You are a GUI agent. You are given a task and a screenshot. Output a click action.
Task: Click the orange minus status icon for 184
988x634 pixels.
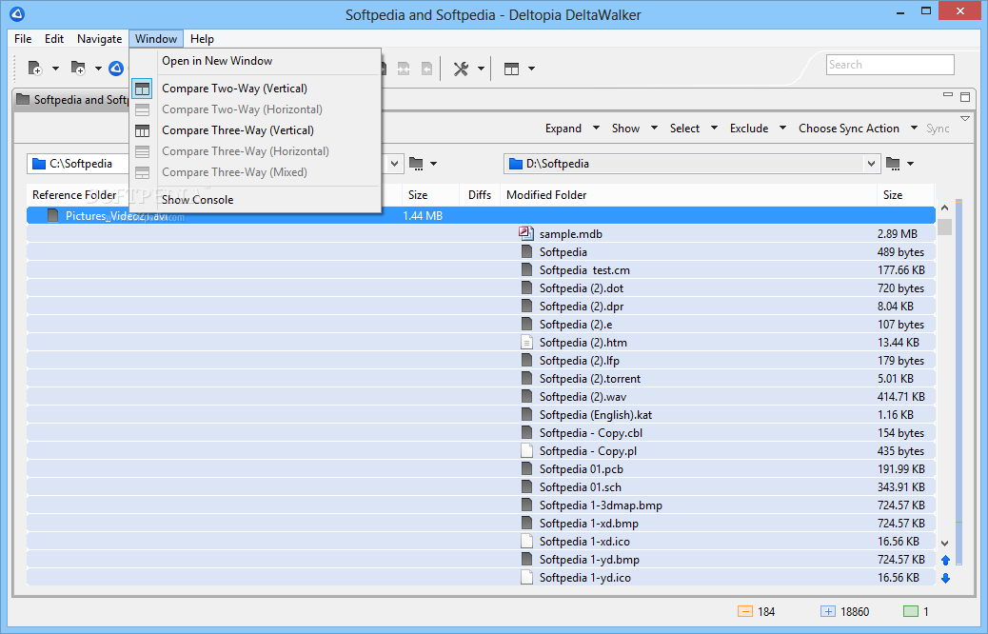click(x=744, y=611)
